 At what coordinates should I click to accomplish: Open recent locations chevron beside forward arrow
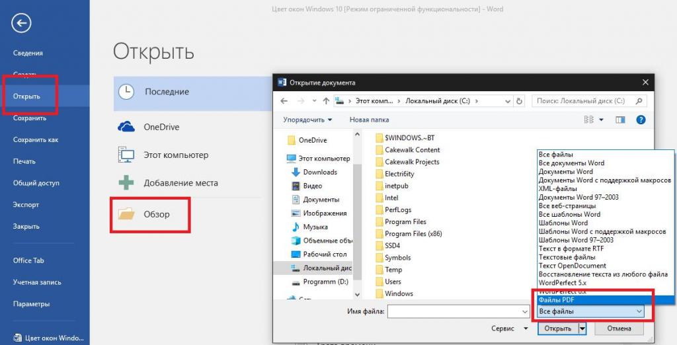point(314,101)
